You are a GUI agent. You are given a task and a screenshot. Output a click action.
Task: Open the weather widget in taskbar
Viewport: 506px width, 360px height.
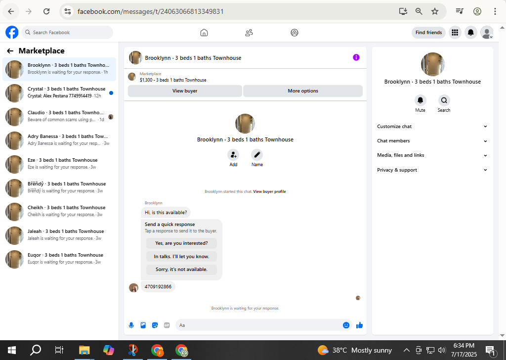[355, 350]
